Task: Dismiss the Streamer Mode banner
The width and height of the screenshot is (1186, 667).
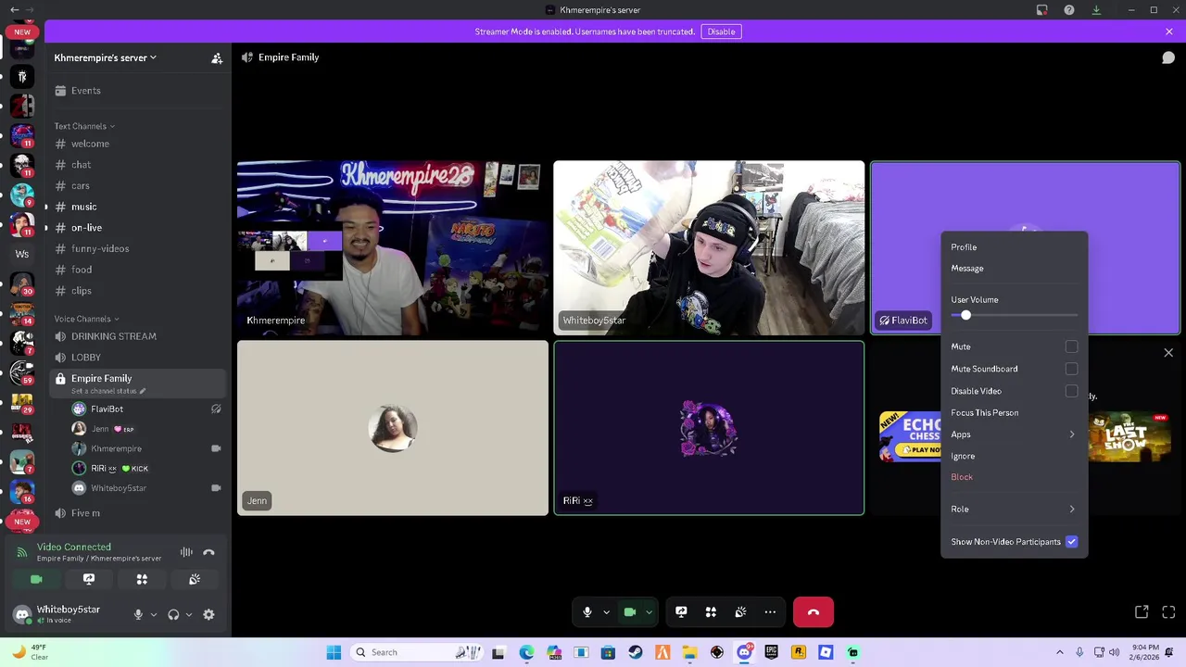Action: [x=1169, y=31]
